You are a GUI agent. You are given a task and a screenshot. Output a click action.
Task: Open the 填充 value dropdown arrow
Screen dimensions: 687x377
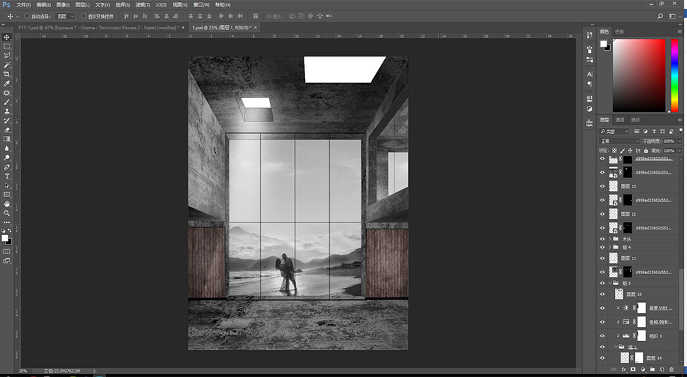pos(679,150)
